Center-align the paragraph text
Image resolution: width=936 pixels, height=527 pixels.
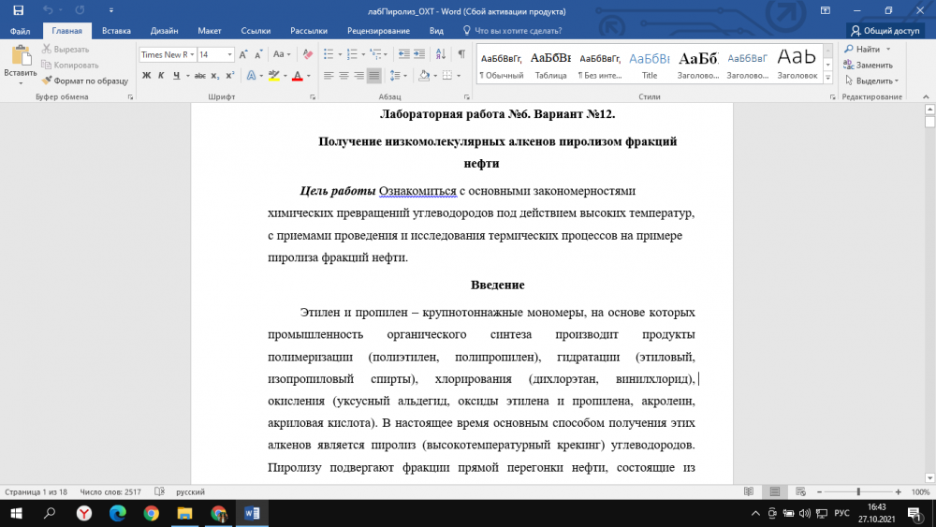coord(344,75)
